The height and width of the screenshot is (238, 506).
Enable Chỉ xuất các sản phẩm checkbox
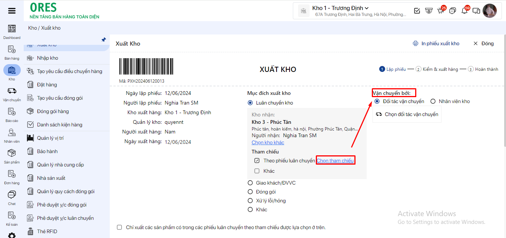click(x=119, y=227)
